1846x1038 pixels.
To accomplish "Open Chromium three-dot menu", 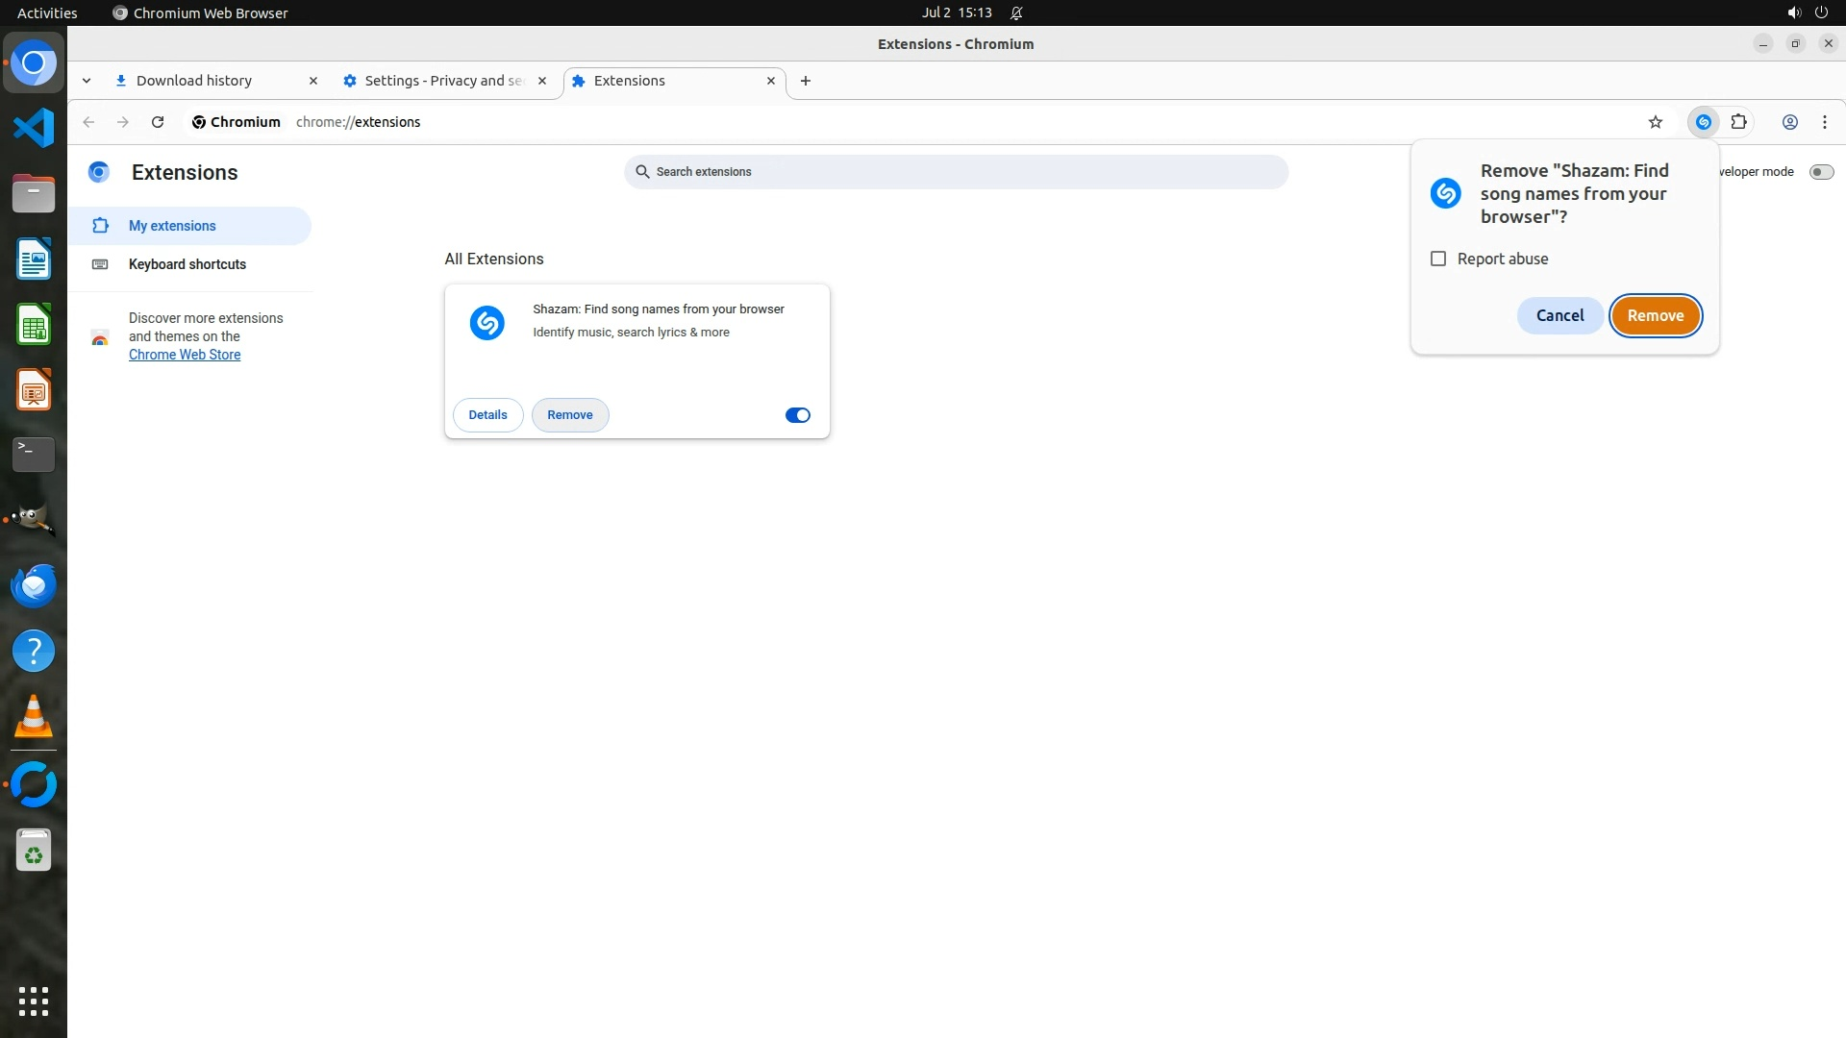I will pyautogui.click(x=1824, y=122).
